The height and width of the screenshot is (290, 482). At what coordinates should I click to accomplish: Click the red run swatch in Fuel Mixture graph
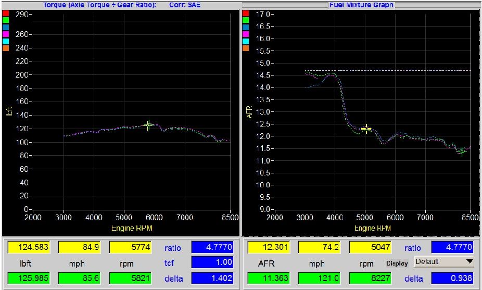246,13
